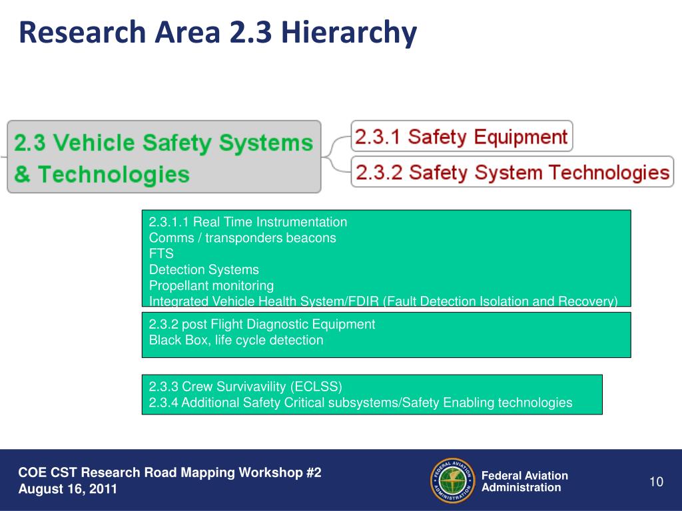Click 'Propellant monitoring' line

pos(211,285)
